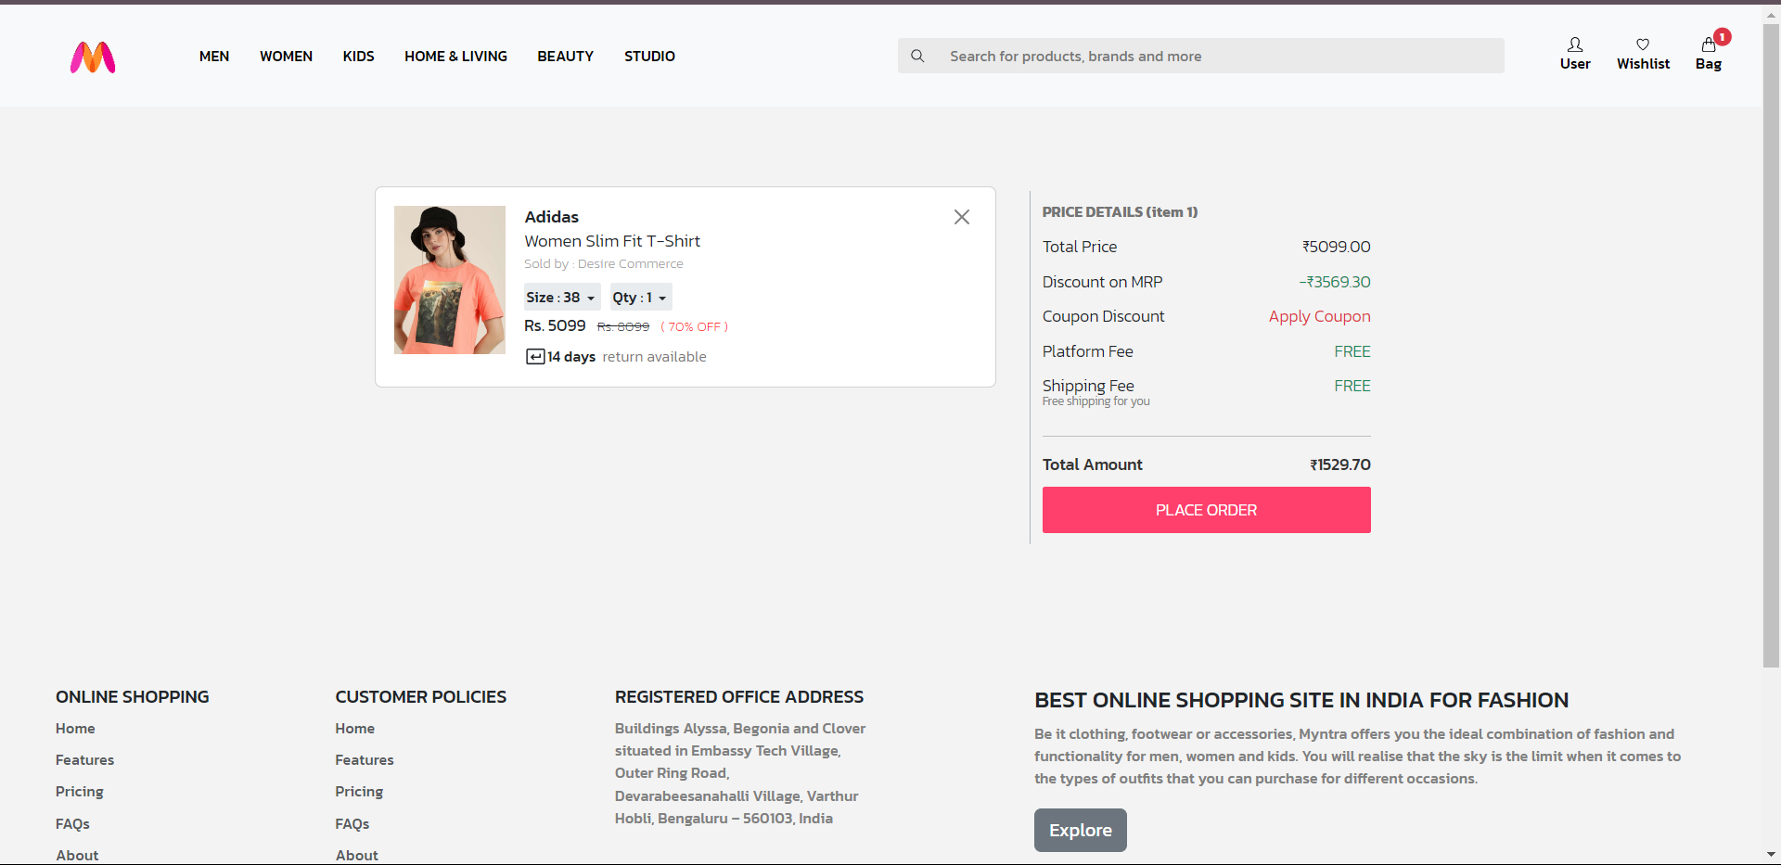
Task: Click the Myntra logo
Action: 93,57
